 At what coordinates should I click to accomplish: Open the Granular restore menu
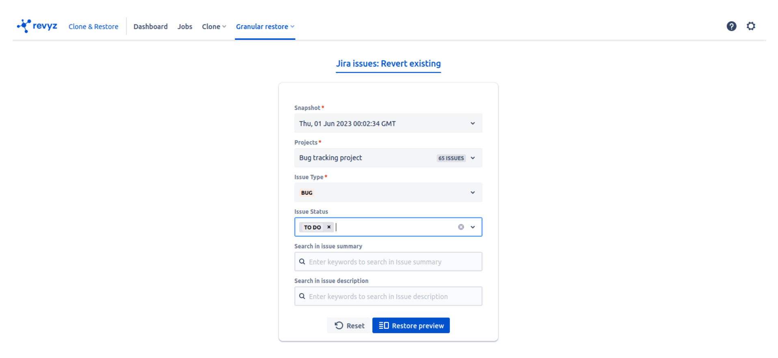265,27
